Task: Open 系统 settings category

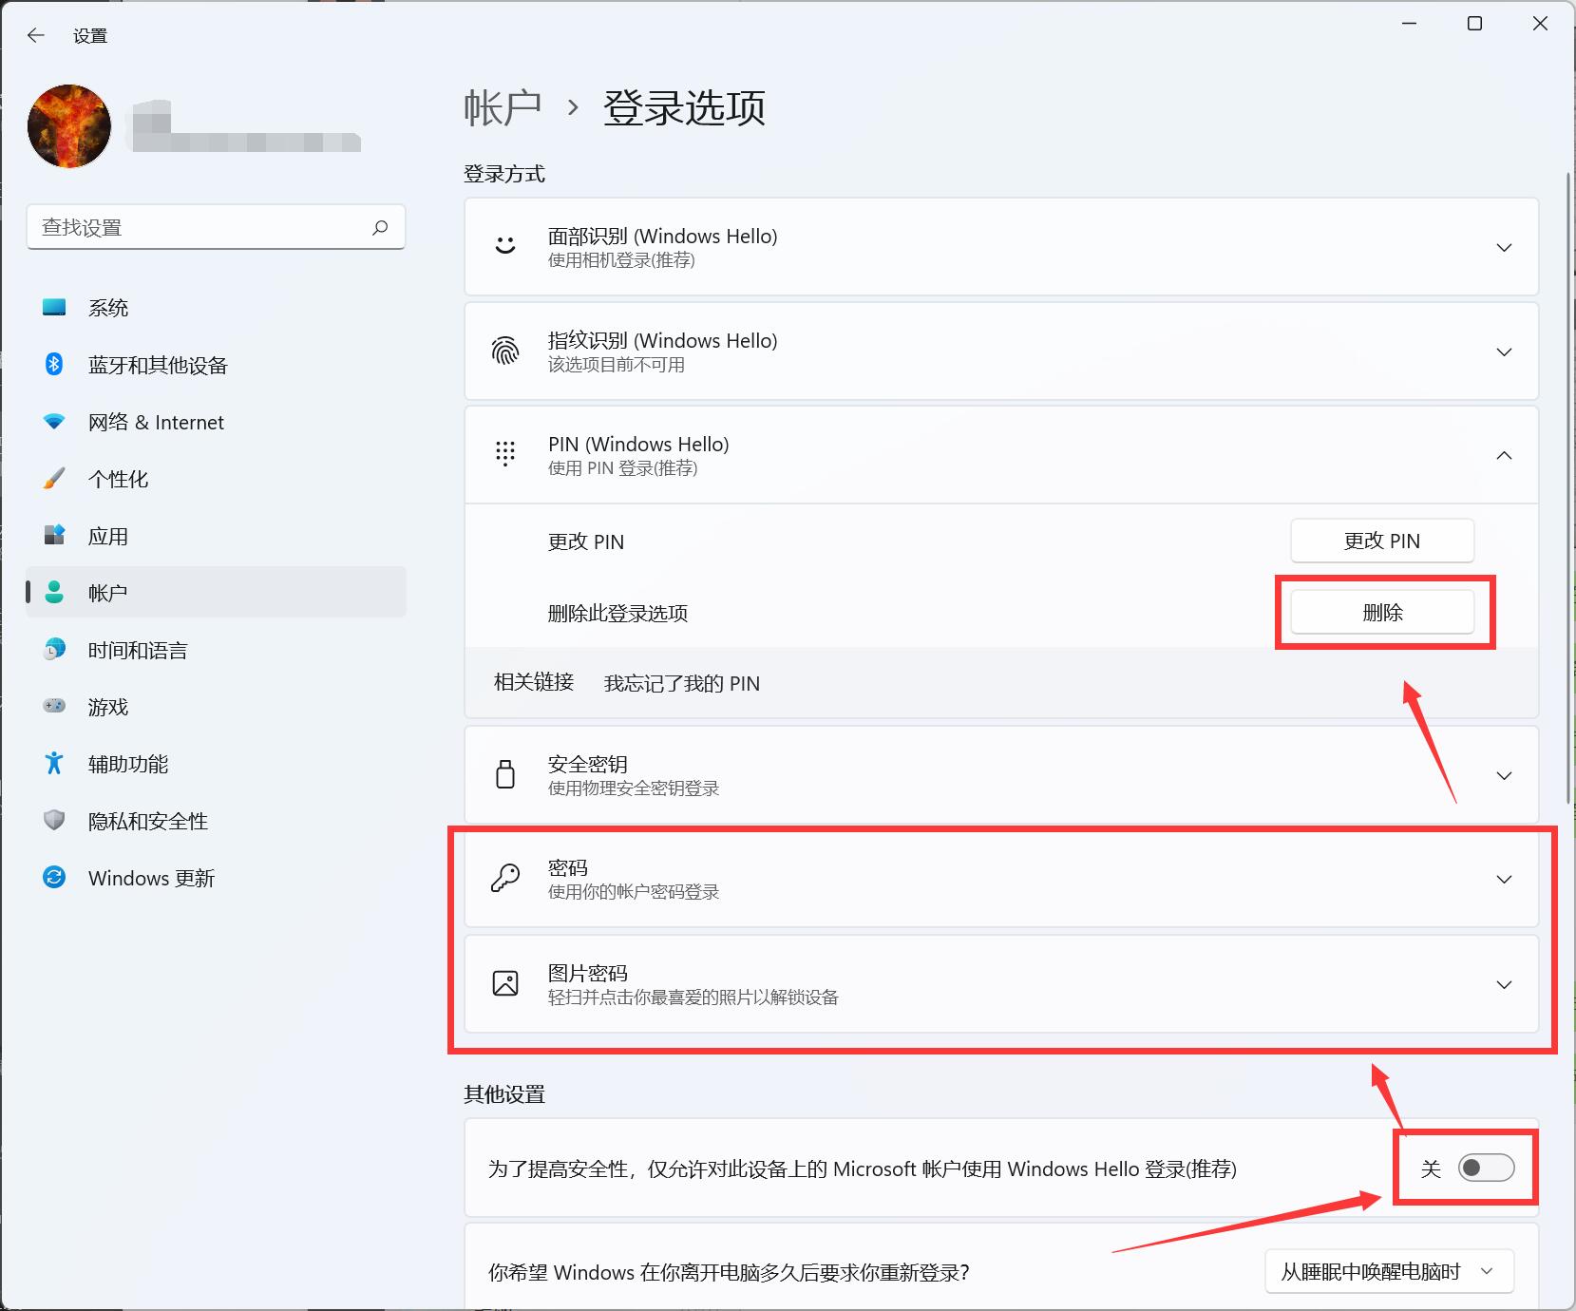Action: pyautogui.click(x=216, y=307)
